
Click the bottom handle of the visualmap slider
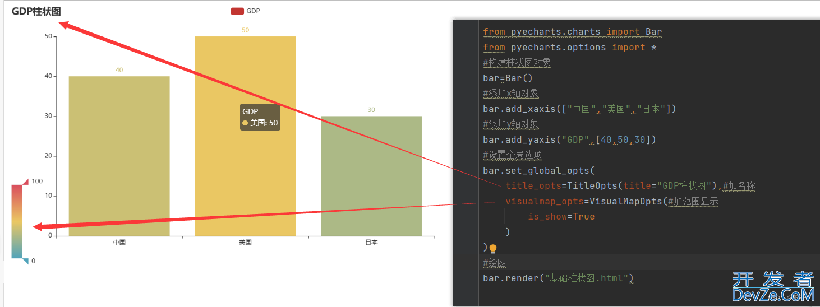(26, 261)
